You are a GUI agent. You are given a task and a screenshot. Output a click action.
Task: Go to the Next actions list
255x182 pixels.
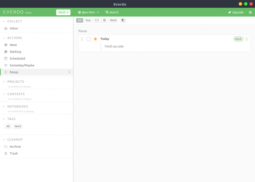click(13, 45)
